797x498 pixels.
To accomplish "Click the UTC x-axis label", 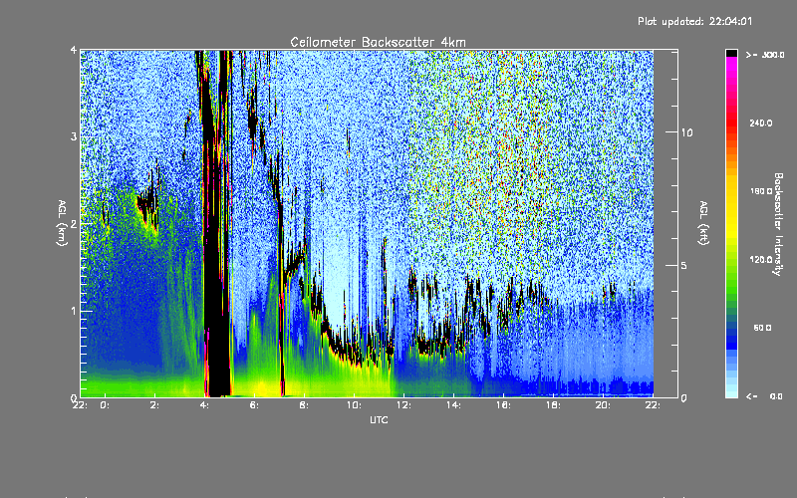I will coord(379,419).
